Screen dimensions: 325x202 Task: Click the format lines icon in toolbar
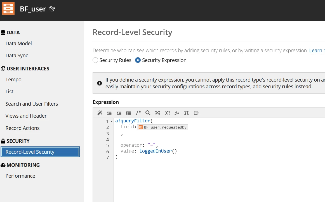pos(128,113)
